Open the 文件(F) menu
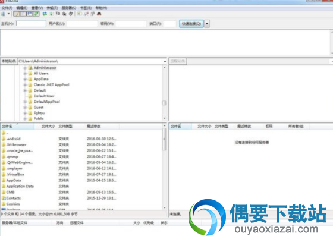 click(x=7, y=8)
